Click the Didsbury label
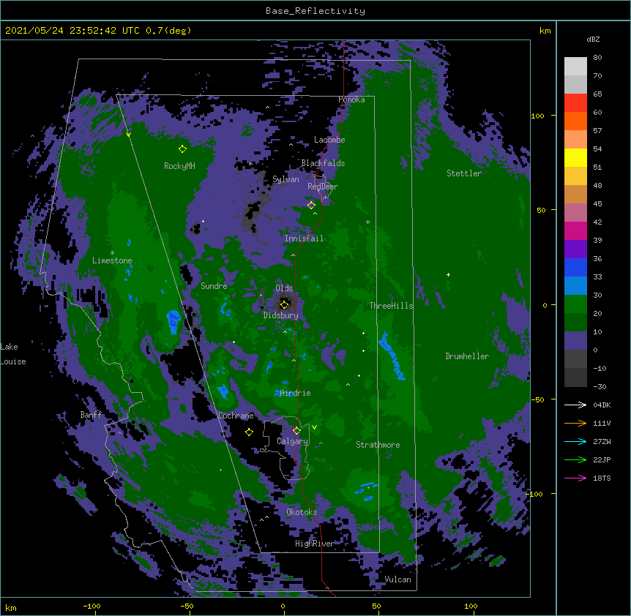 (x=281, y=315)
